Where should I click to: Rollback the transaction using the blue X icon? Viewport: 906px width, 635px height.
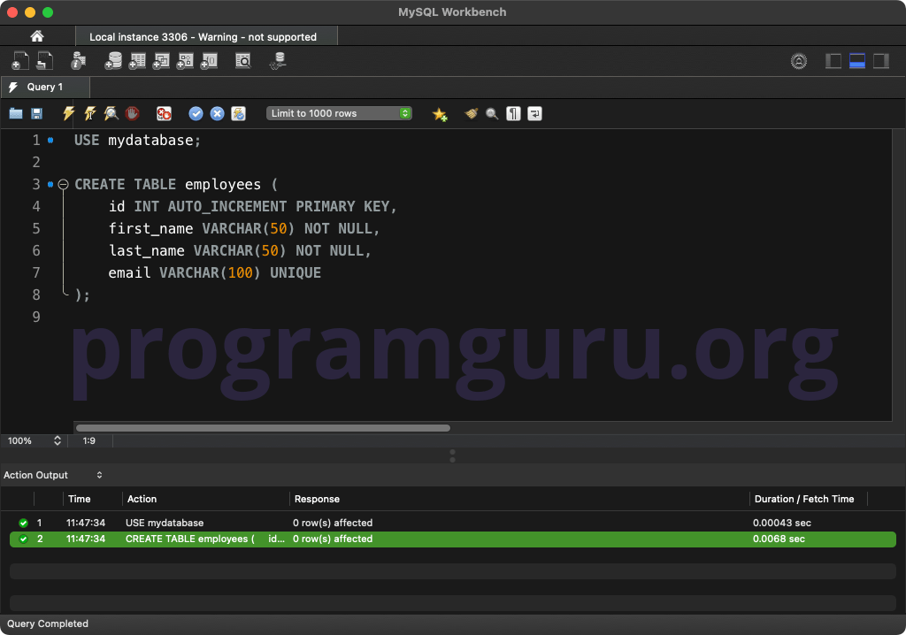pyautogui.click(x=217, y=113)
